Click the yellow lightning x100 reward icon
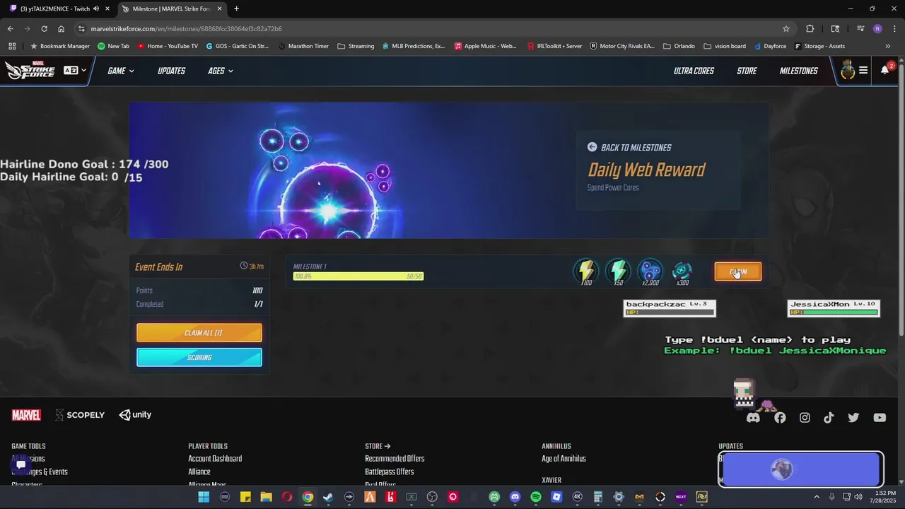 point(586,271)
